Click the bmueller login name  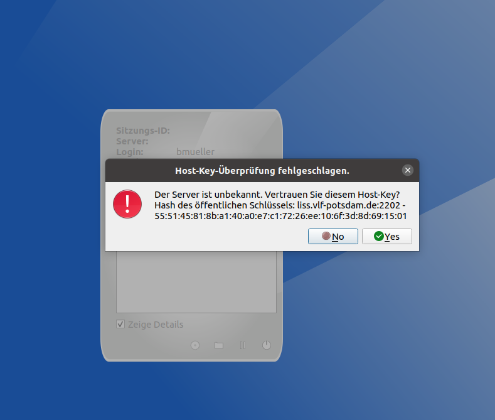coord(195,152)
